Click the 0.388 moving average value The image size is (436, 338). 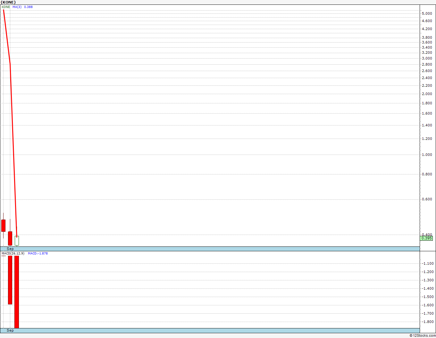coord(28,7)
